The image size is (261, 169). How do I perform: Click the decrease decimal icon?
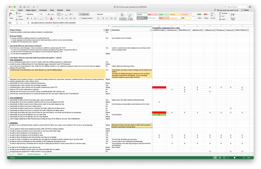point(115,18)
